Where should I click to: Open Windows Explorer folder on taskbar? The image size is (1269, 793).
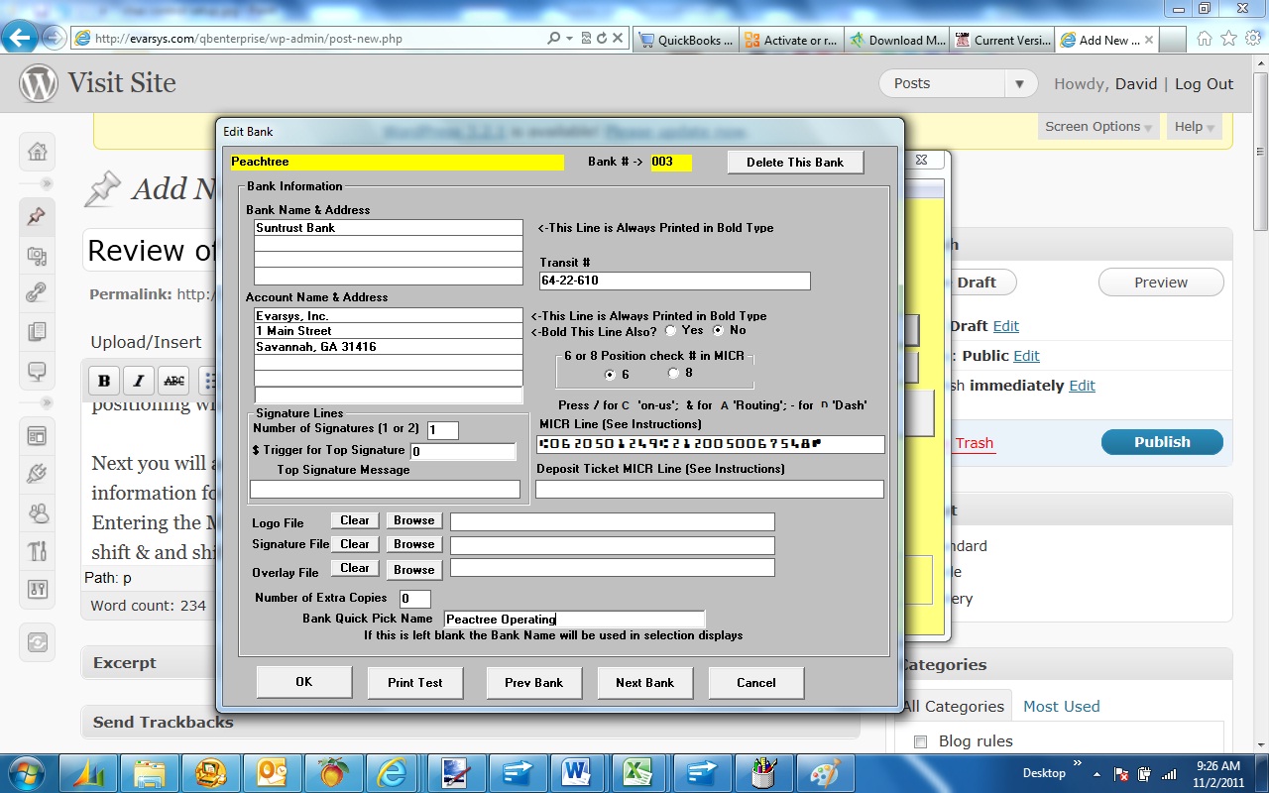[x=150, y=772]
